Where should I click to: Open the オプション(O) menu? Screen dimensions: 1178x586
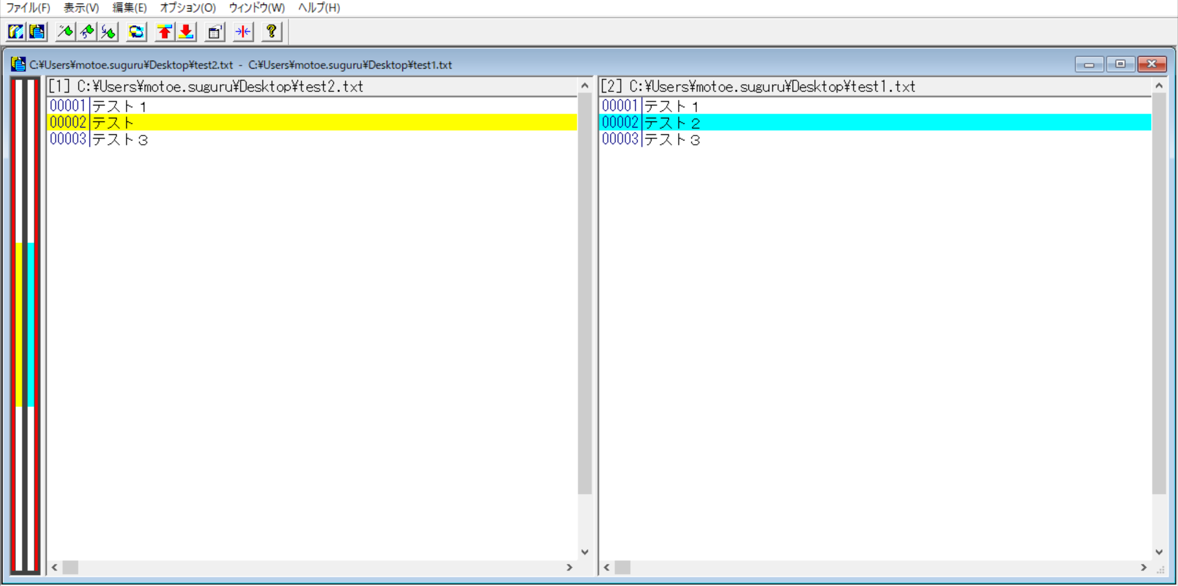(187, 8)
